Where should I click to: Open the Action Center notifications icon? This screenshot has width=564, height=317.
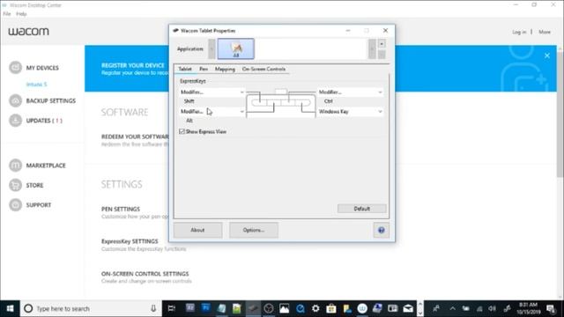(550, 308)
